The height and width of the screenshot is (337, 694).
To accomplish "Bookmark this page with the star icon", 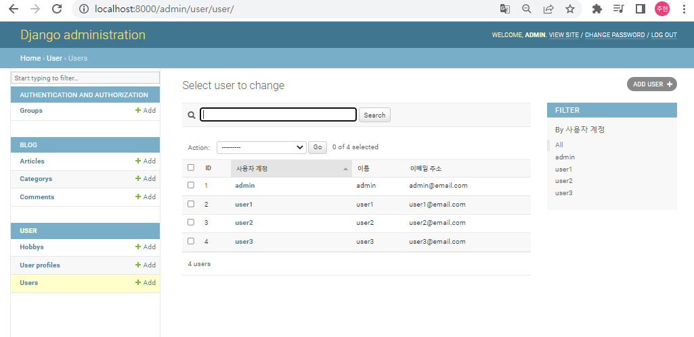I will click(570, 9).
